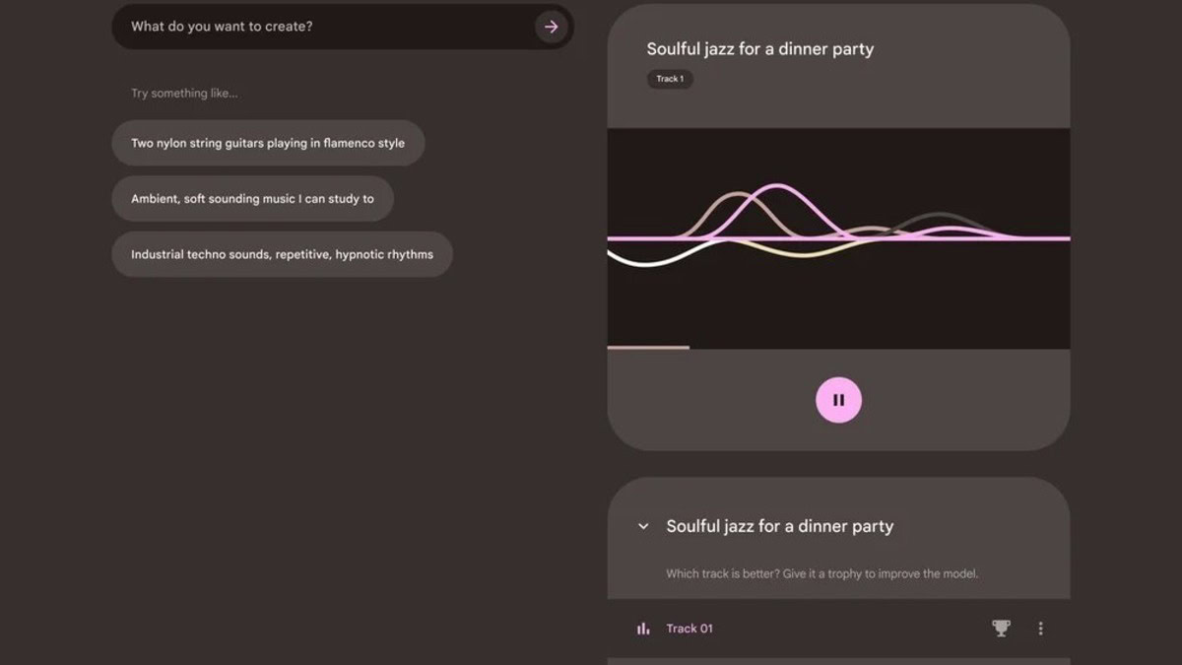Screen dimensions: 1182x665
Task: Click the Track 1 chip in the player
Action: (x=670, y=79)
